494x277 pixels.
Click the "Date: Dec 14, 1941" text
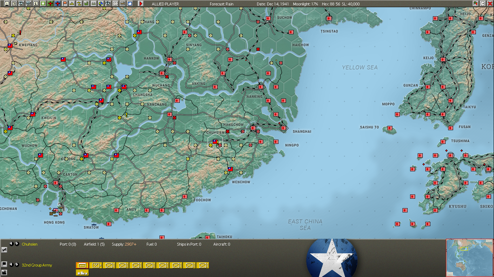(x=273, y=4)
